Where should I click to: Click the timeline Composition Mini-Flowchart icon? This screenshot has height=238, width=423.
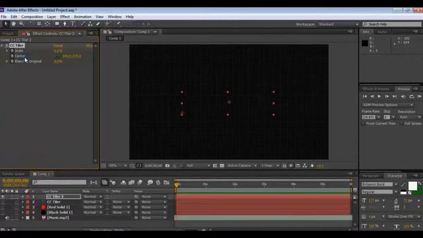94,182
